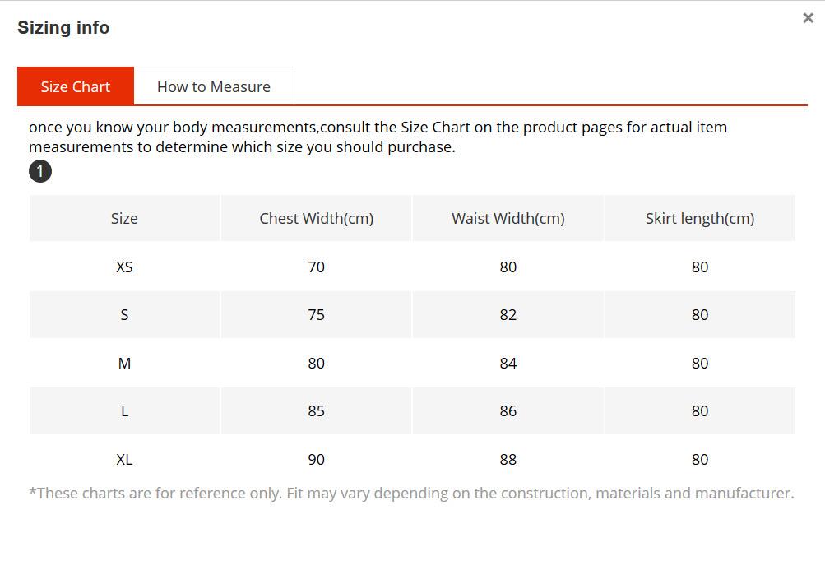Click the Chest Width(cm) column header
Viewport: 825px width, 575px height.
point(316,218)
